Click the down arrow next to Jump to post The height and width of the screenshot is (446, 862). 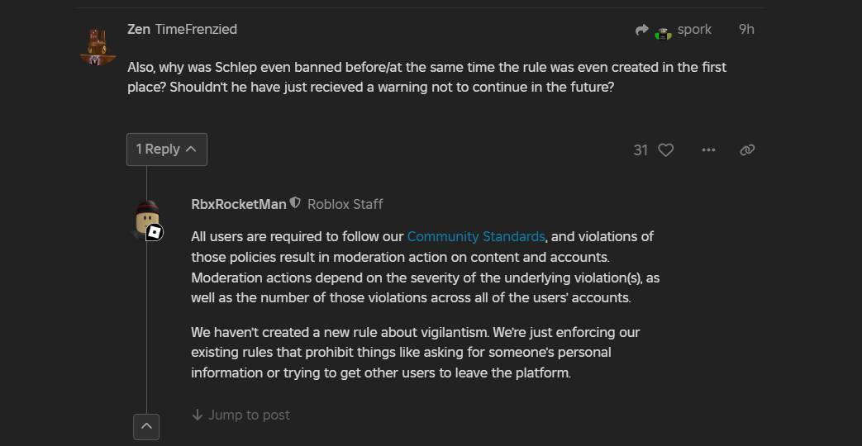[x=198, y=415]
